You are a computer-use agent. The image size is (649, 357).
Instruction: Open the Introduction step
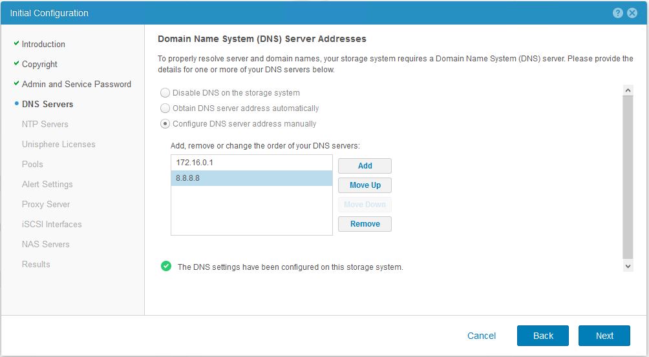tap(43, 44)
